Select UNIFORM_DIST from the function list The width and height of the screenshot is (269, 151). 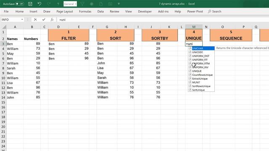pos(201,56)
